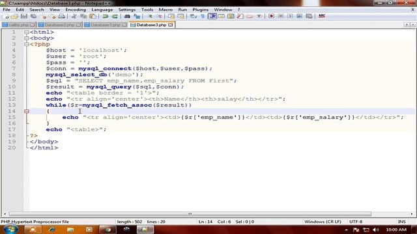Open Find using the binoculars icon
The width and height of the screenshot is (417, 234).
pos(127,16)
